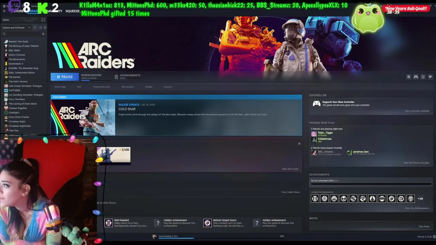Show ready-to-play filter icon

(45, 28)
